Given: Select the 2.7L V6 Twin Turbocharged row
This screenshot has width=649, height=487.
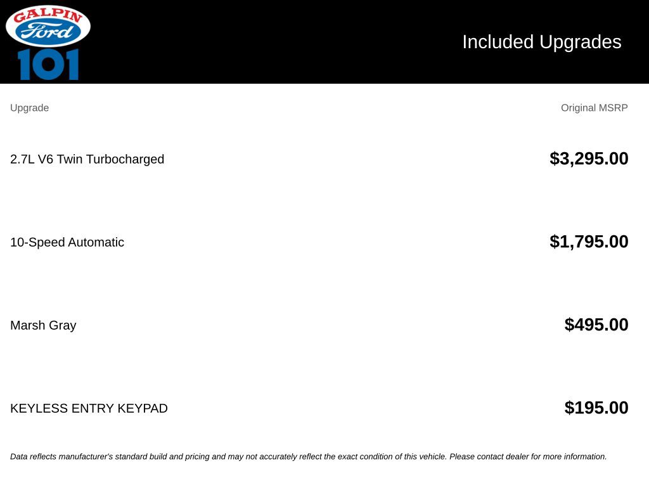Looking at the screenshot, I should click(x=319, y=159).
